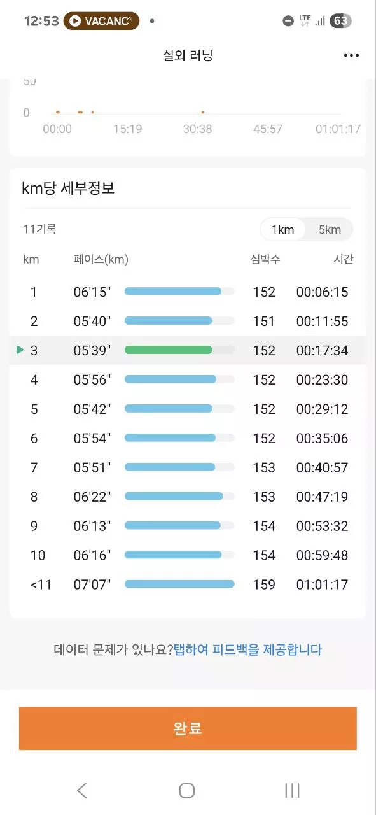The width and height of the screenshot is (376, 815).
Task: Open the three-dot more options menu
Action: (x=351, y=56)
